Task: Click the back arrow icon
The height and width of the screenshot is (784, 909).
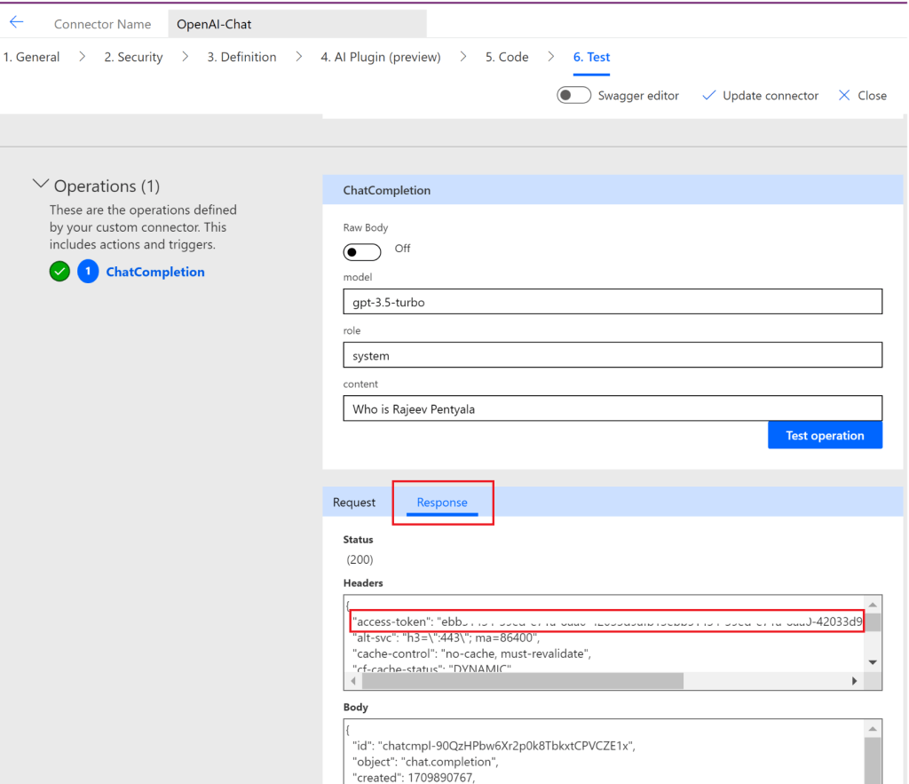Action: [x=17, y=23]
